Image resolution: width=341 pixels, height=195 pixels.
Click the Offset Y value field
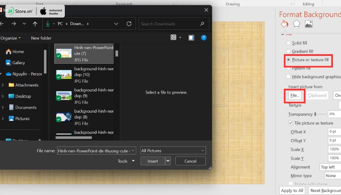pyautogui.click(x=335, y=140)
